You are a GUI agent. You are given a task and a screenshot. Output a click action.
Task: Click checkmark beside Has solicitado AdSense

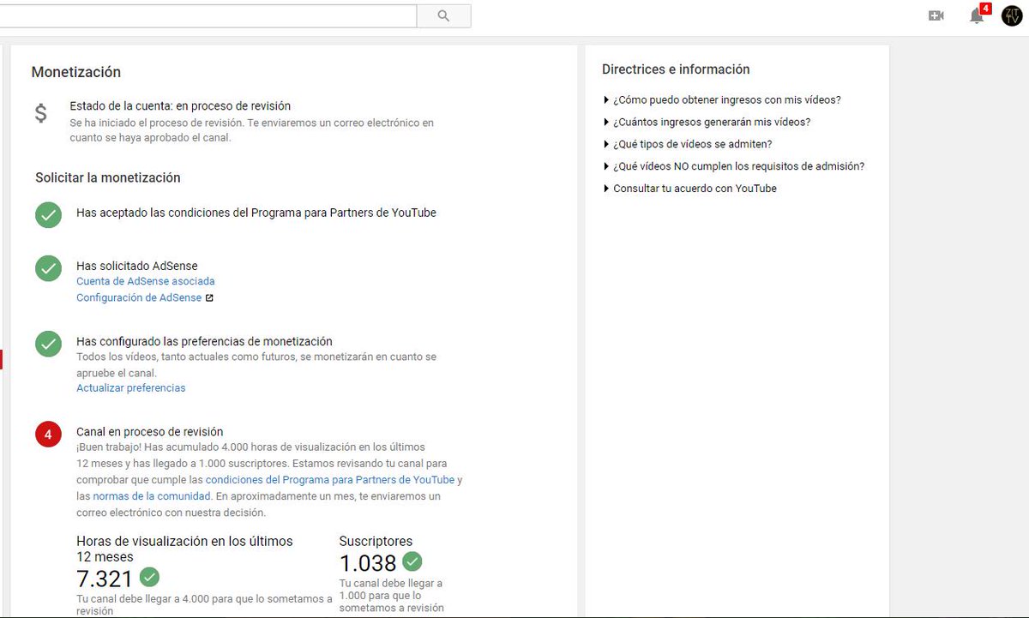point(48,268)
